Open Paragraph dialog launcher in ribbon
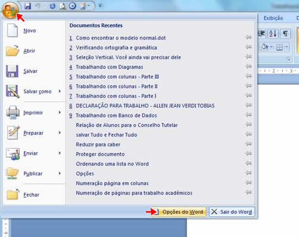This screenshot has width=299, height=237. [x=288, y=59]
